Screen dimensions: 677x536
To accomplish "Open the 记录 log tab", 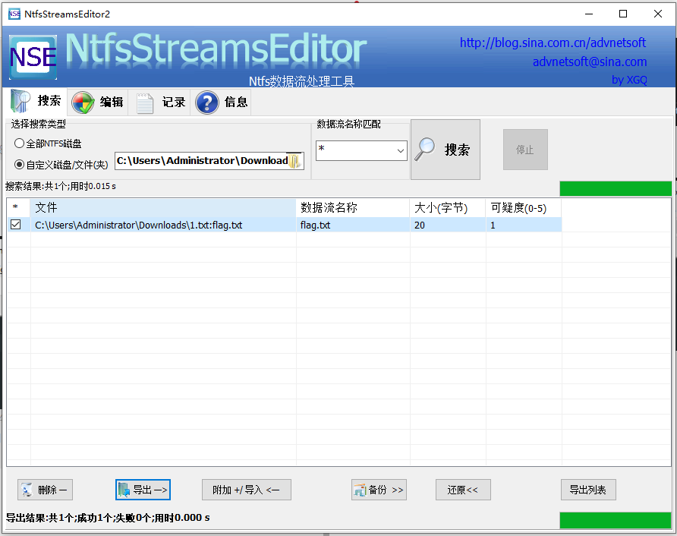I will [159, 102].
